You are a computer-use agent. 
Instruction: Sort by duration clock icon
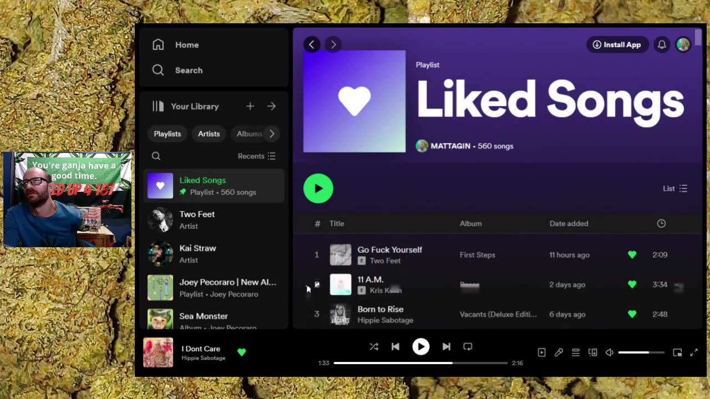(x=661, y=223)
